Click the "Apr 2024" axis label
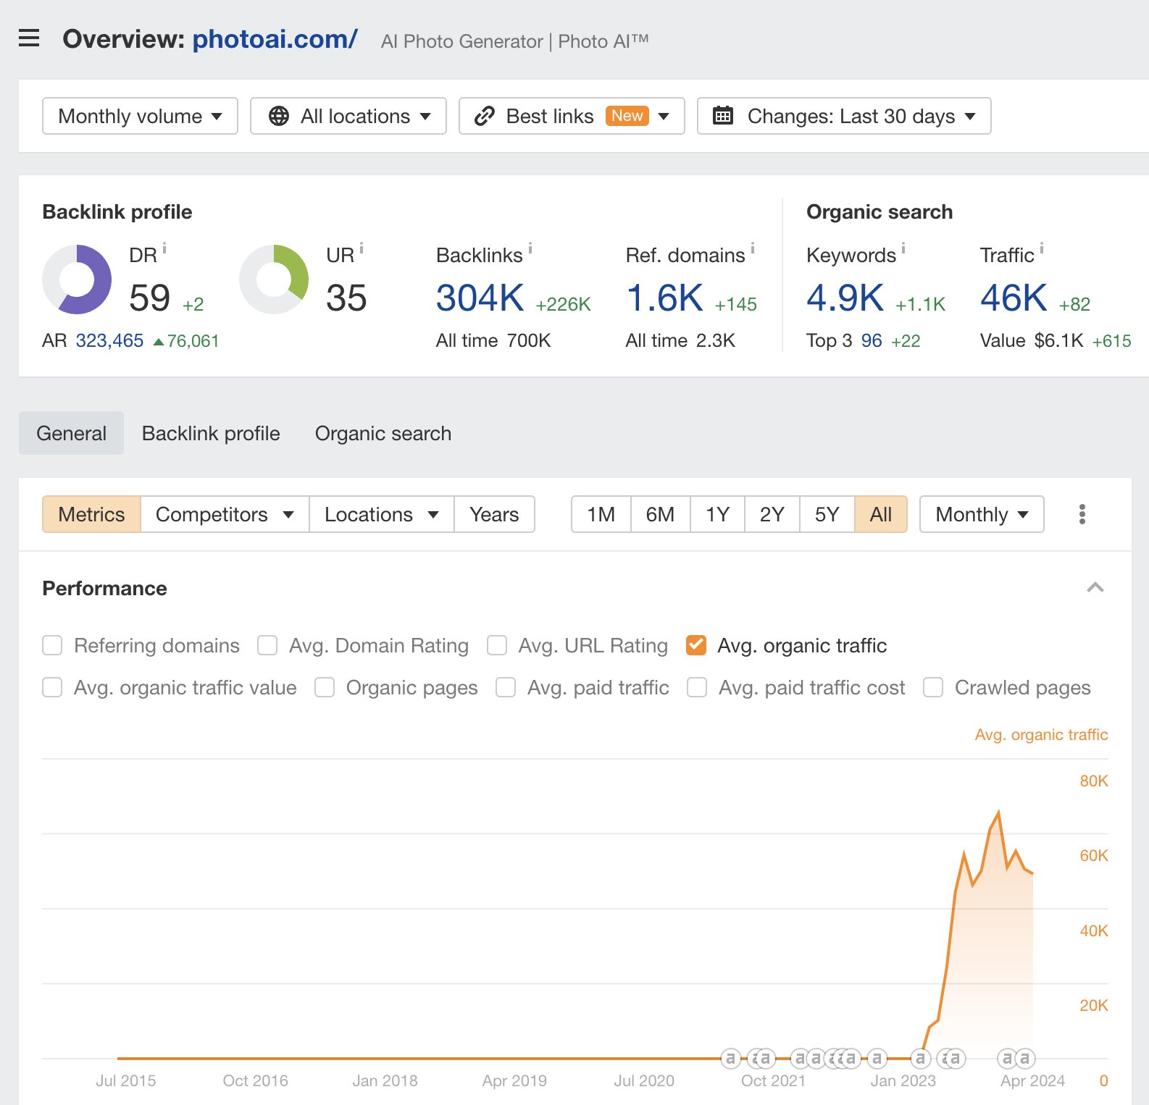The width and height of the screenshot is (1149, 1105). [1032, 1080]
